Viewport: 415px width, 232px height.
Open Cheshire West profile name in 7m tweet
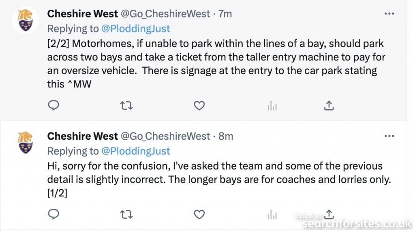[83, 14]
